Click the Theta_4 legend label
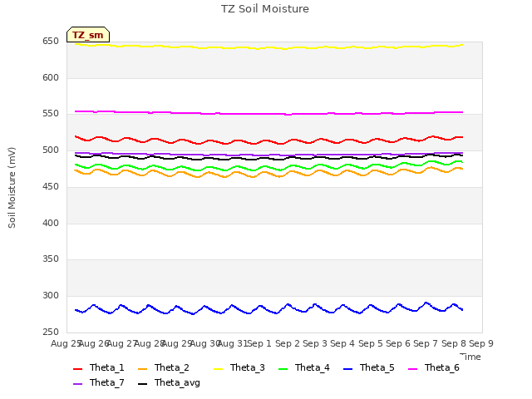The width and height of the screenshot is (532, 399). [x=313, y=367]
